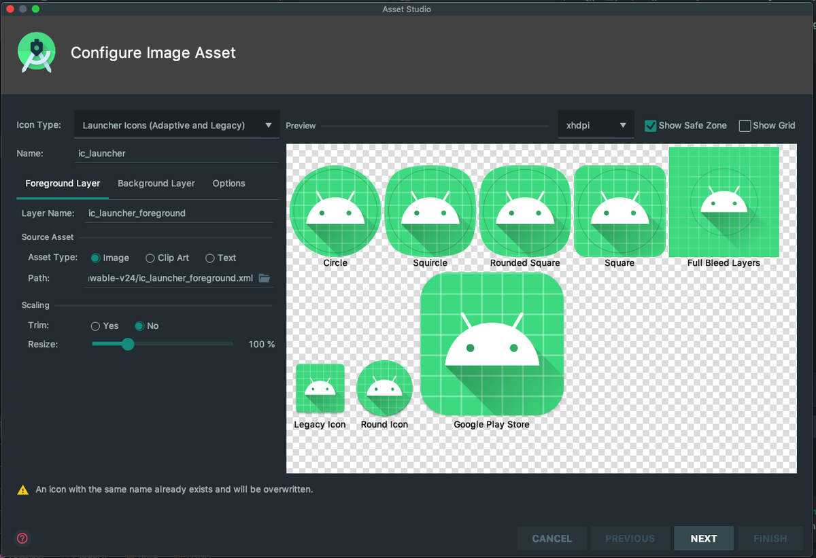
Task: Open the Icon Type dropdown
Action: pos(176,125)
